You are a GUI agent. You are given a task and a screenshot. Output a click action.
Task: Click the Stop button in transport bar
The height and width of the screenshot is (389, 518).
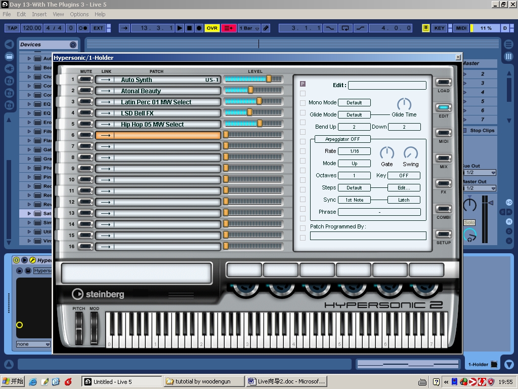click(x=189, y=28)
